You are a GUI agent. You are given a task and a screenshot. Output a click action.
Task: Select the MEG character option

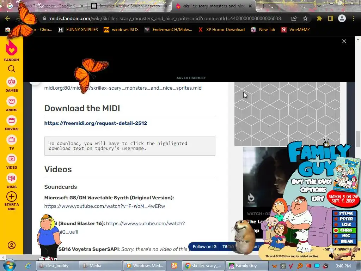pos(345,236)
